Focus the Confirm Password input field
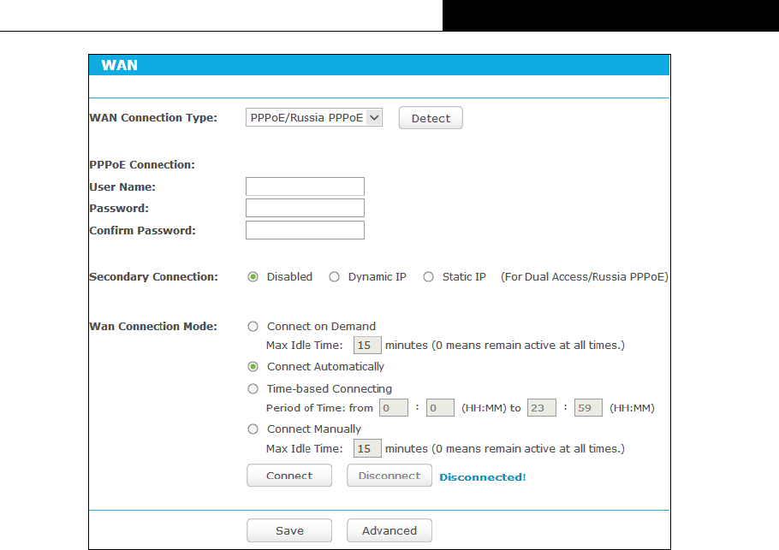This screenshot has height=550, width=779. click(x=305, y=230)
